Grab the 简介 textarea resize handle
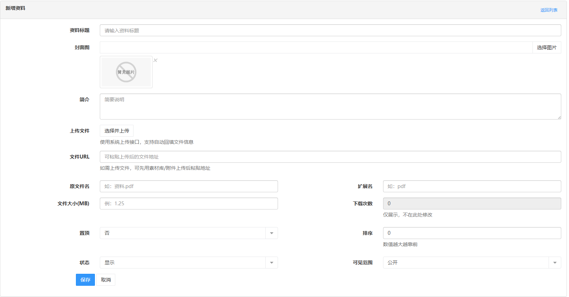 tap(559, 117)
